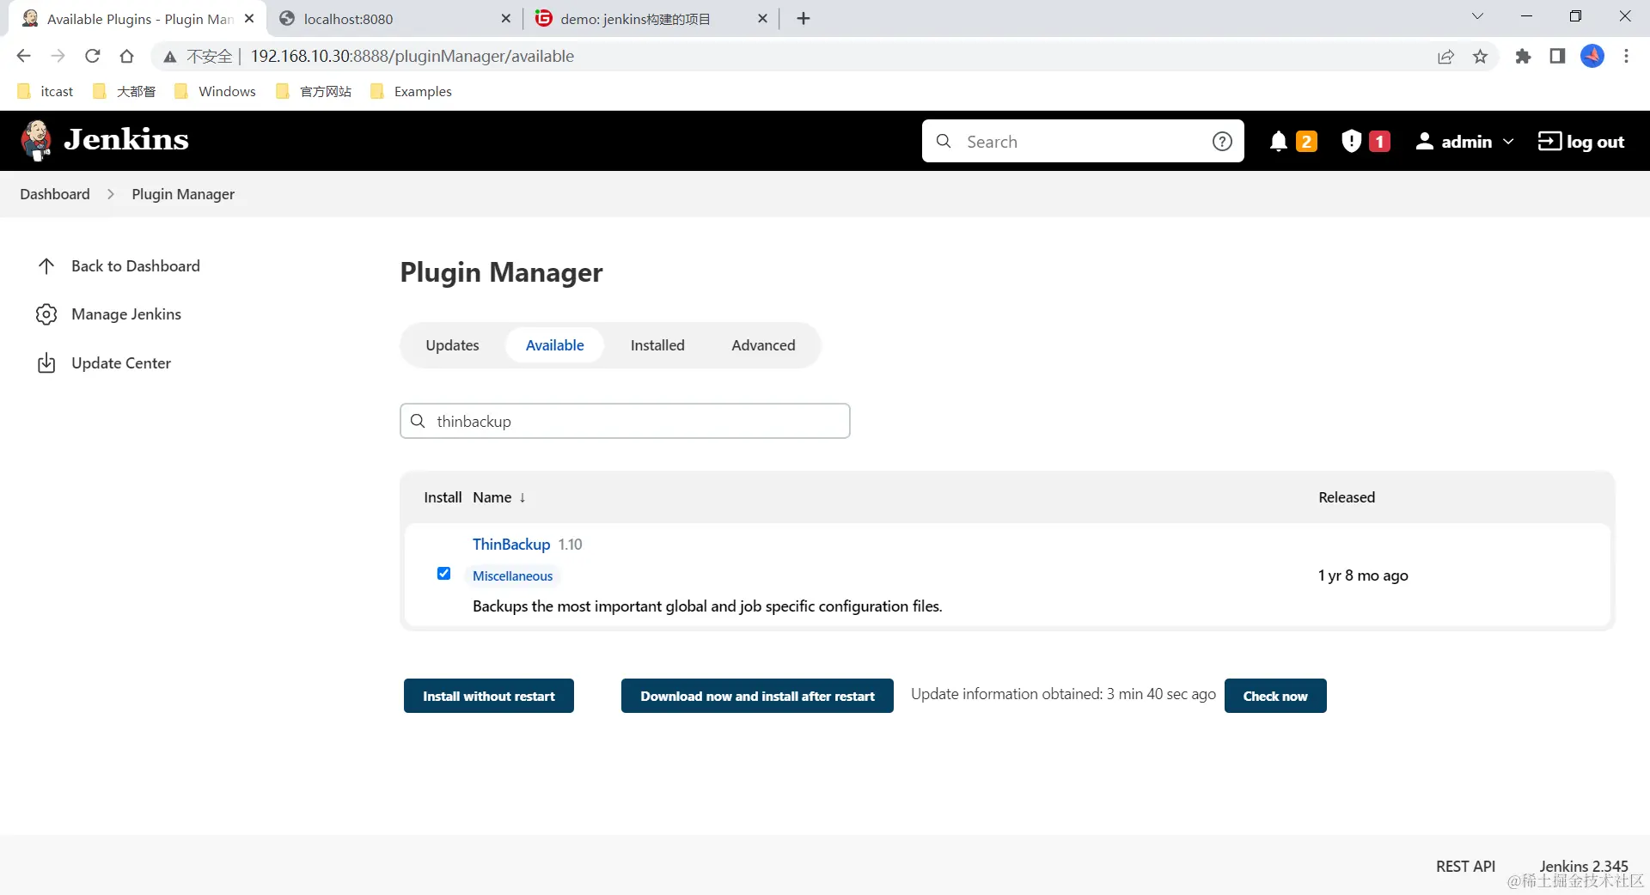This screenshot has width=1650, height=895.
Task: Go to Dashboard breadcrumb
Action: (x=55, y=194)
